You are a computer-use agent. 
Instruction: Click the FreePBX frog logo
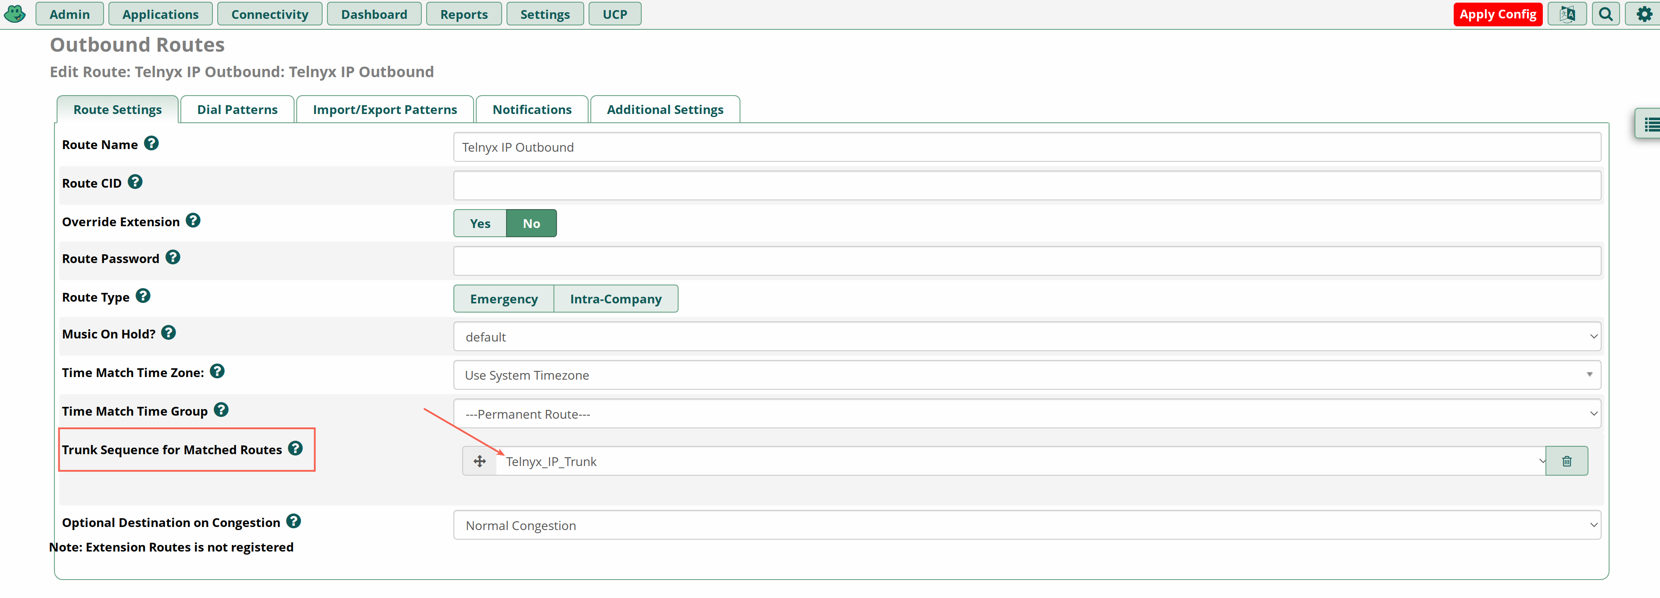point(14,14)
